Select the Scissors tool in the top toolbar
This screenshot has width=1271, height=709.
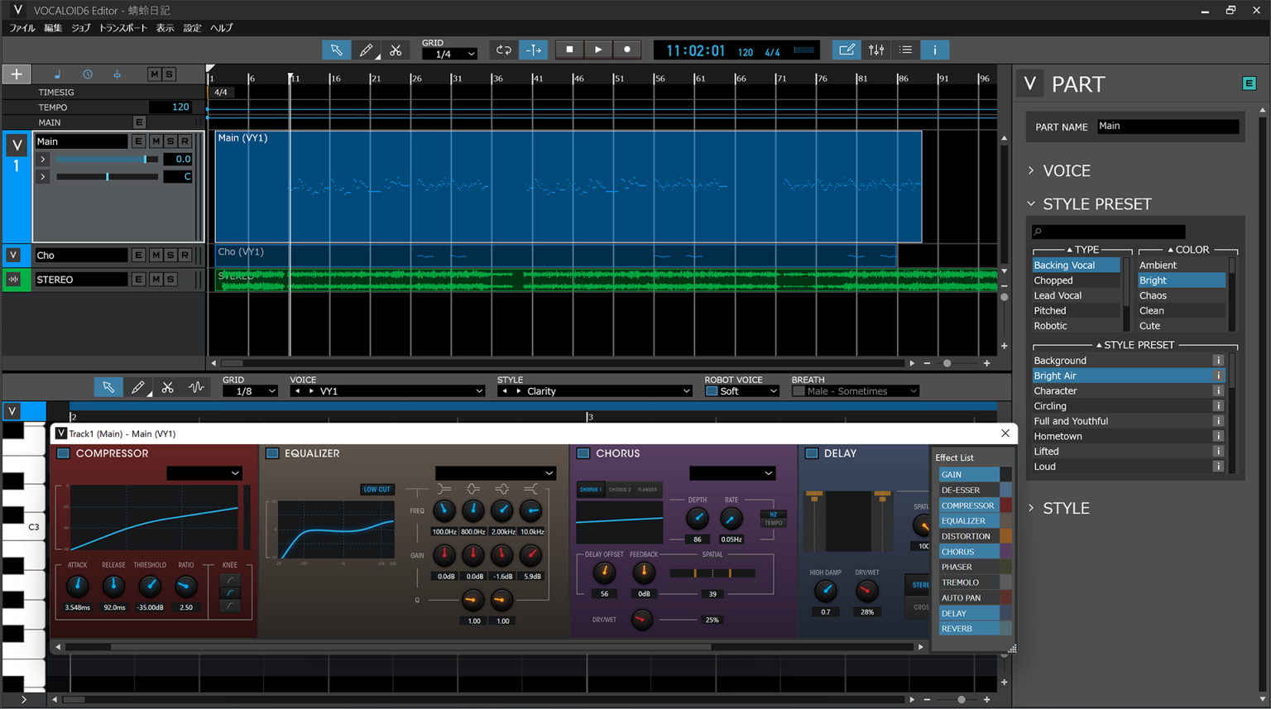(x=396, y=50)
